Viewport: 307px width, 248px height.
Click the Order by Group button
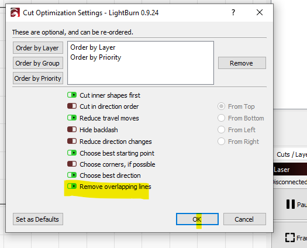click(38, 63)
